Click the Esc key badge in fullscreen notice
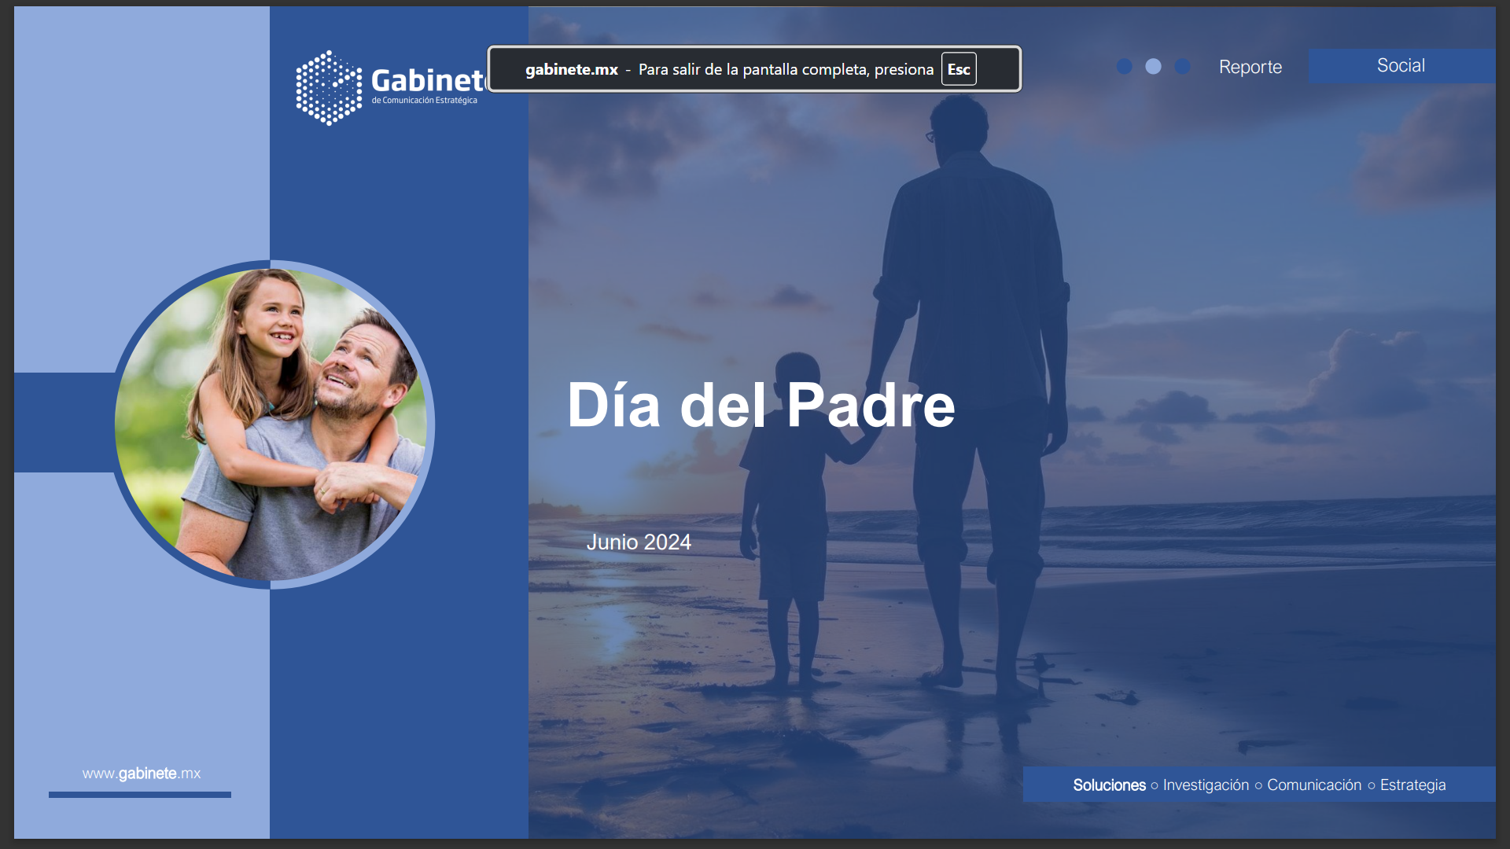The image size is (1510, 849). tap(959, 69)
